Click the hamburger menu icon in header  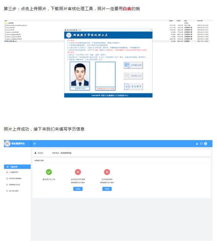35,144
